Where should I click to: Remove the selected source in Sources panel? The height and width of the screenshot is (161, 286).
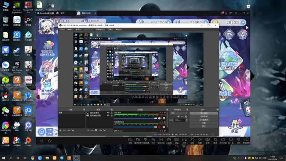[92, 130]
